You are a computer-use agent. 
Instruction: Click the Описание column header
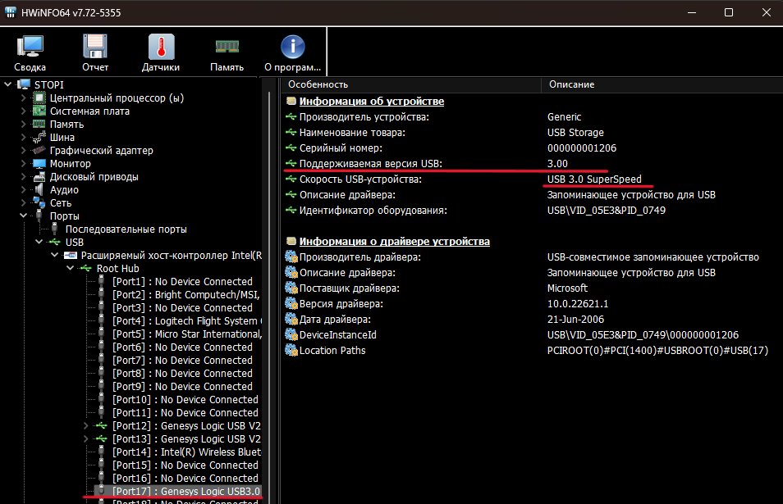point(662,84)
